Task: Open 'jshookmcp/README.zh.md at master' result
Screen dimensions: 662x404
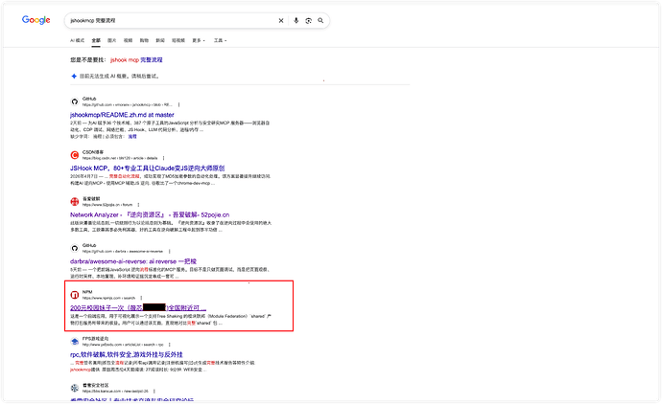Action: tap(122, 115)
